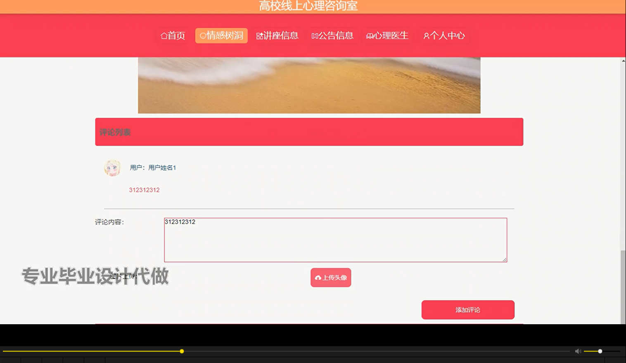Switch to the highlighted 情感树洞 tab
Viewport: 626px width, 363px height.
[221, 36]
